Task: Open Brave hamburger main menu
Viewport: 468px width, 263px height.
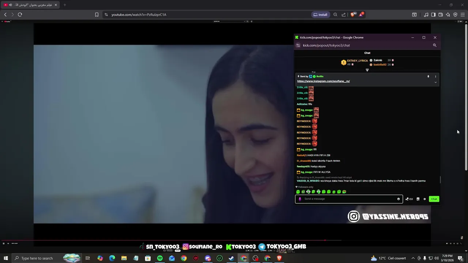Action: coord(463,15)
